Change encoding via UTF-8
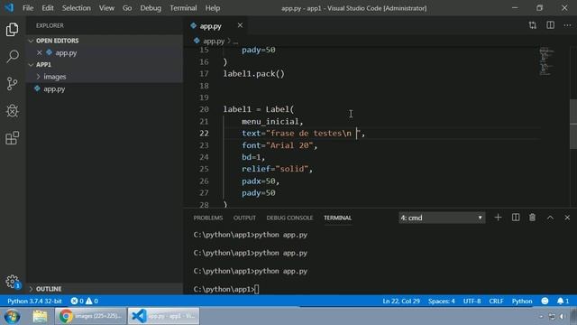 (472, 301)
